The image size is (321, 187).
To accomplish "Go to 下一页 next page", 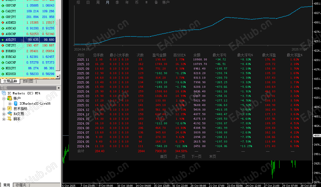I will click(x=196, y=156).
